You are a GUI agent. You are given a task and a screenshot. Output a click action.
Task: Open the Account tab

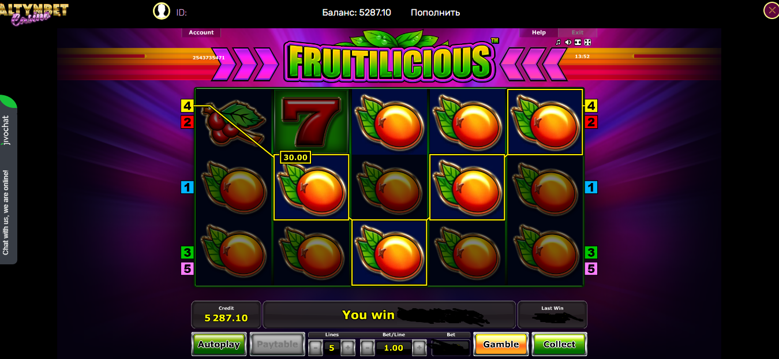(x=201, y=33)
